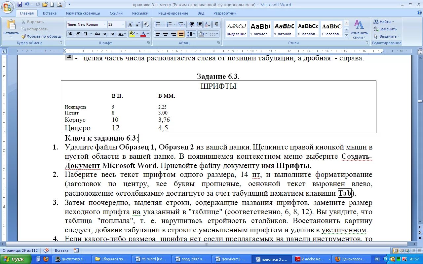
Task: Switch to the Вставка tab
Action: pyautogui.click(x=50, y=13)
